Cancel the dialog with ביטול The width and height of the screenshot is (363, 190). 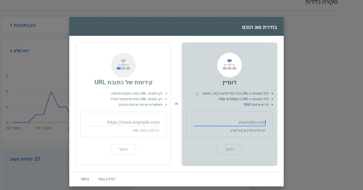[85, 179]
